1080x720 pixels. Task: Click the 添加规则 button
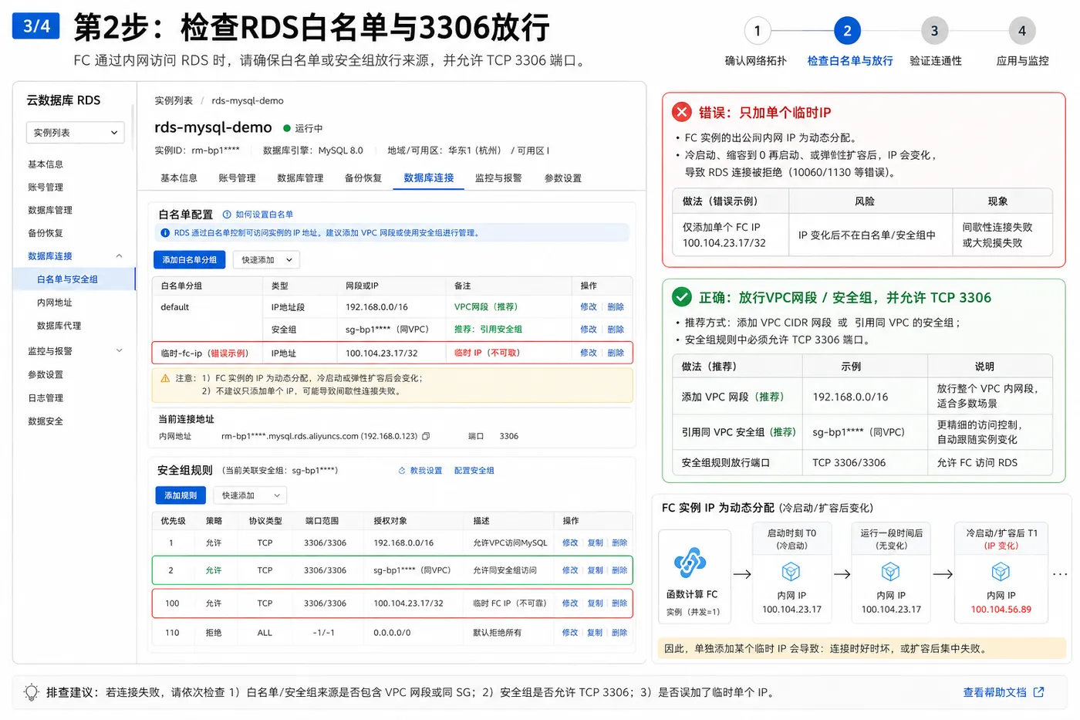181,495
